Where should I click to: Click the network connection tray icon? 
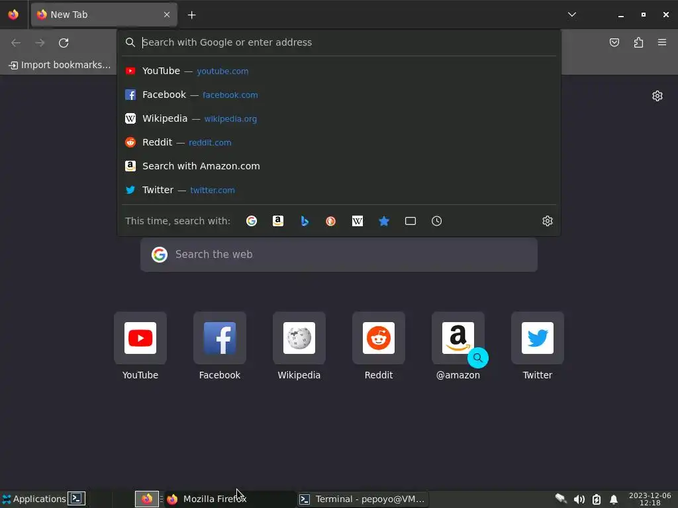(561, 499)
